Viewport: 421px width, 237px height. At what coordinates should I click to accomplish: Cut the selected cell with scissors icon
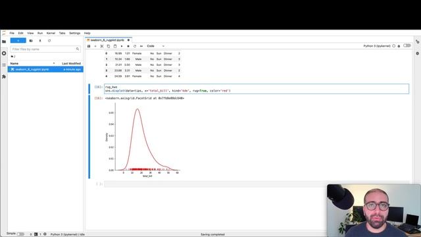tap(102, 46)
